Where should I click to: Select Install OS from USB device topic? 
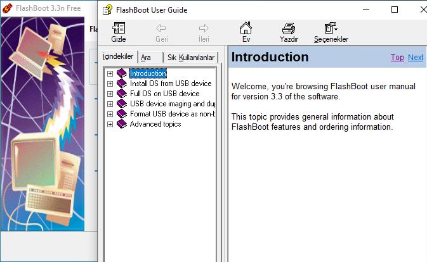(x=171, y=84)
